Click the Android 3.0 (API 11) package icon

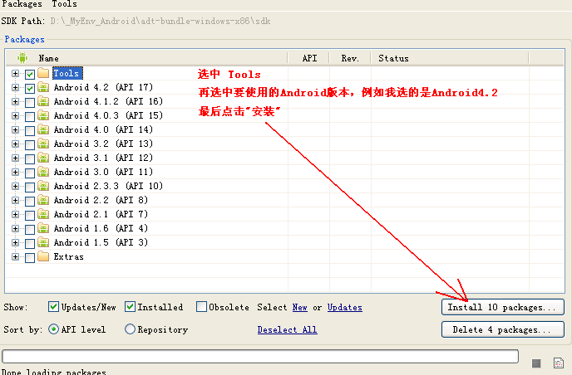pyautogui.click(x=43, y=173)
